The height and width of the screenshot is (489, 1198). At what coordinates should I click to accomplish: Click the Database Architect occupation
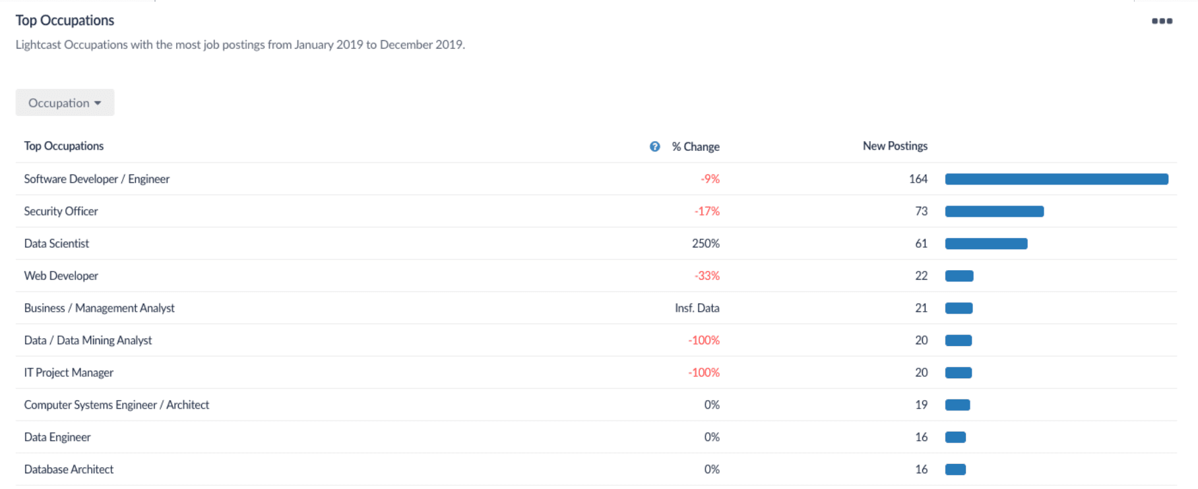(69, 470)
